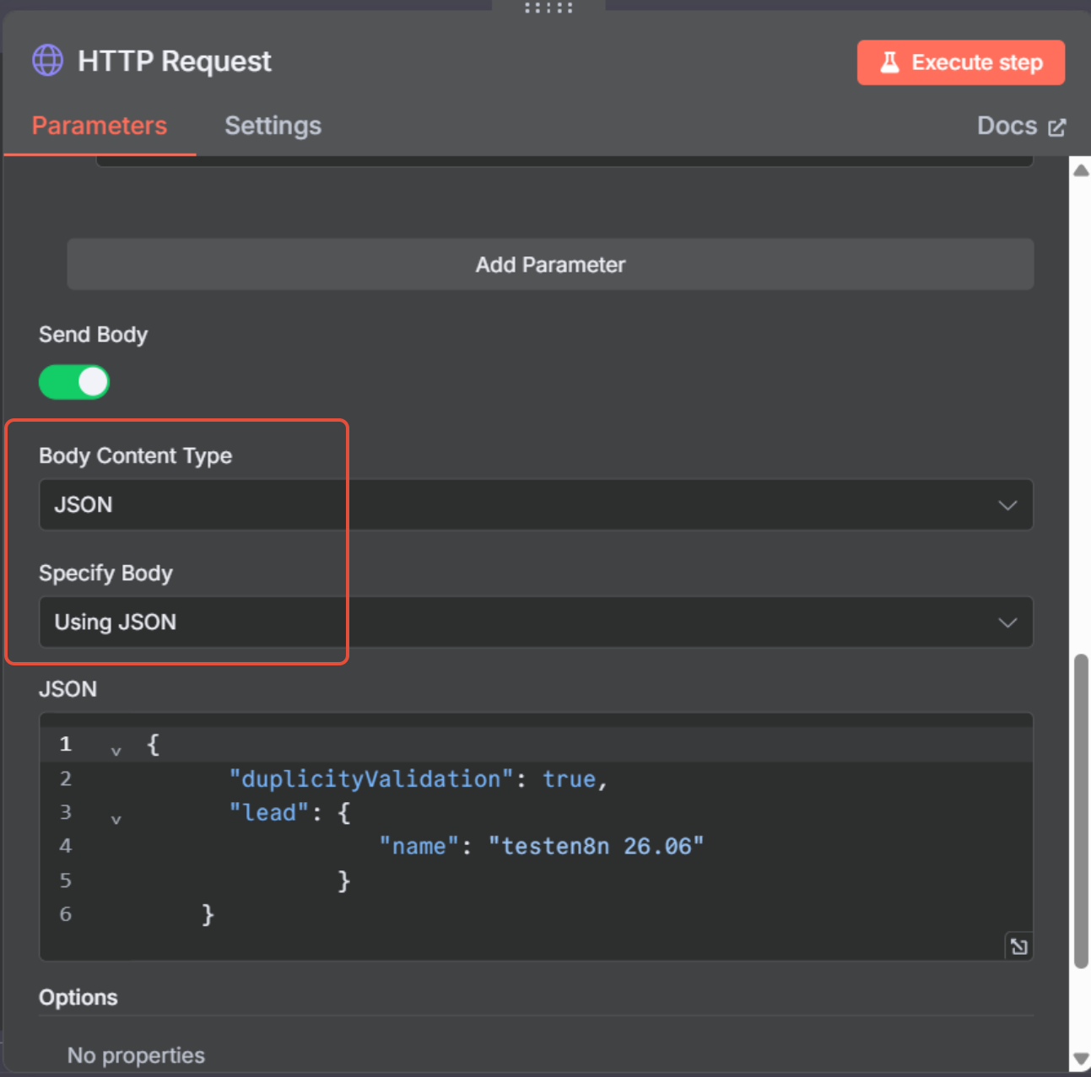Viewport: 1091px width, 1077px height.
Task: Click the Execute step button
Action: pyautogui.click(x=961, y=62)
